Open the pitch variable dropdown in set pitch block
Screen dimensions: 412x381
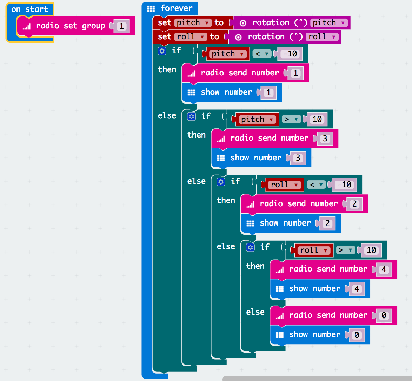(207, 23)
